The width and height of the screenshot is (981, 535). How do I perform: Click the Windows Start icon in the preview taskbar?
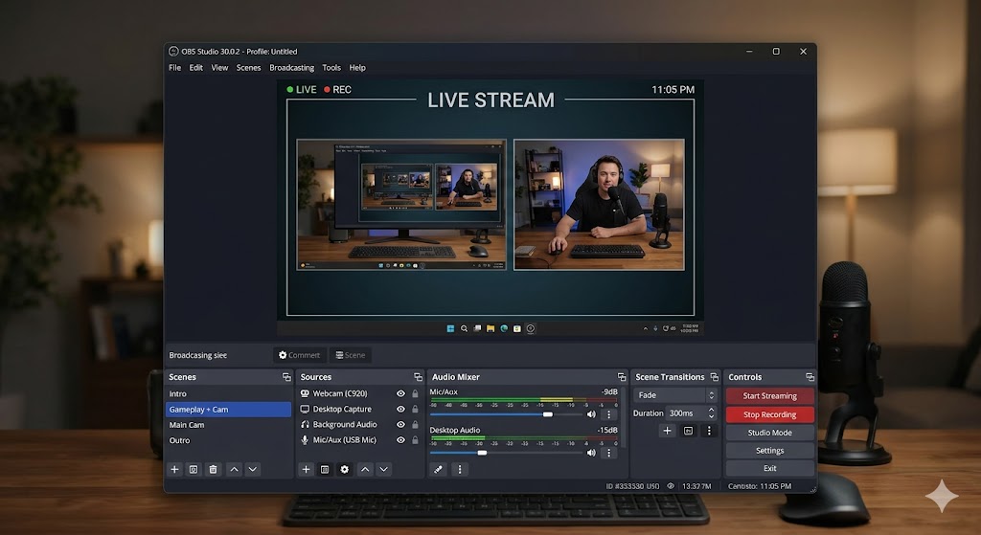pos(450,328)
